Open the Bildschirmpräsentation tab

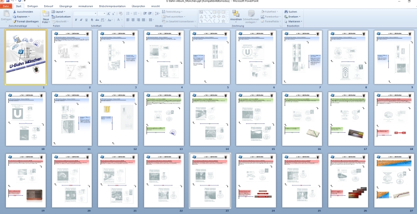[x=112, y=6]
